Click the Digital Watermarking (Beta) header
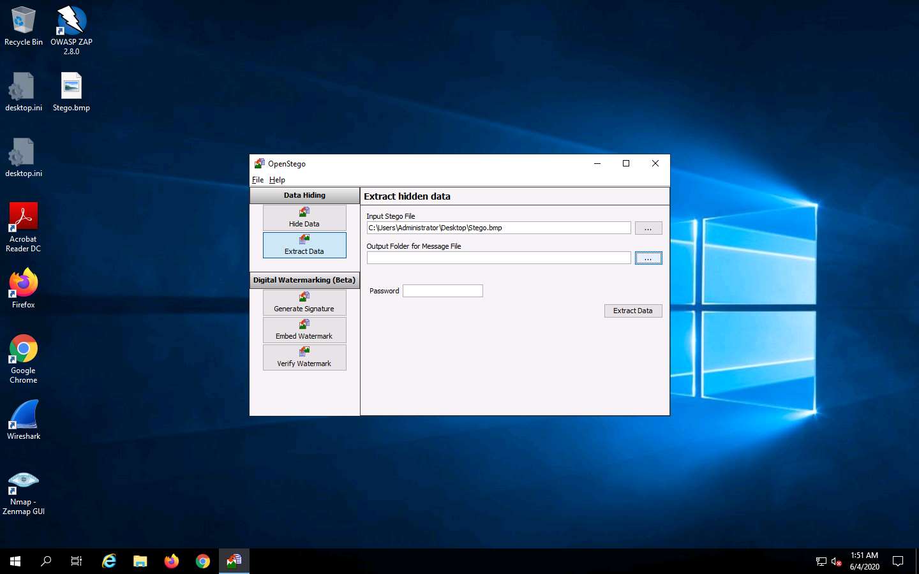The height and width of the screenshot is (574, 919). pyautogui.click(x=304, y=280)
